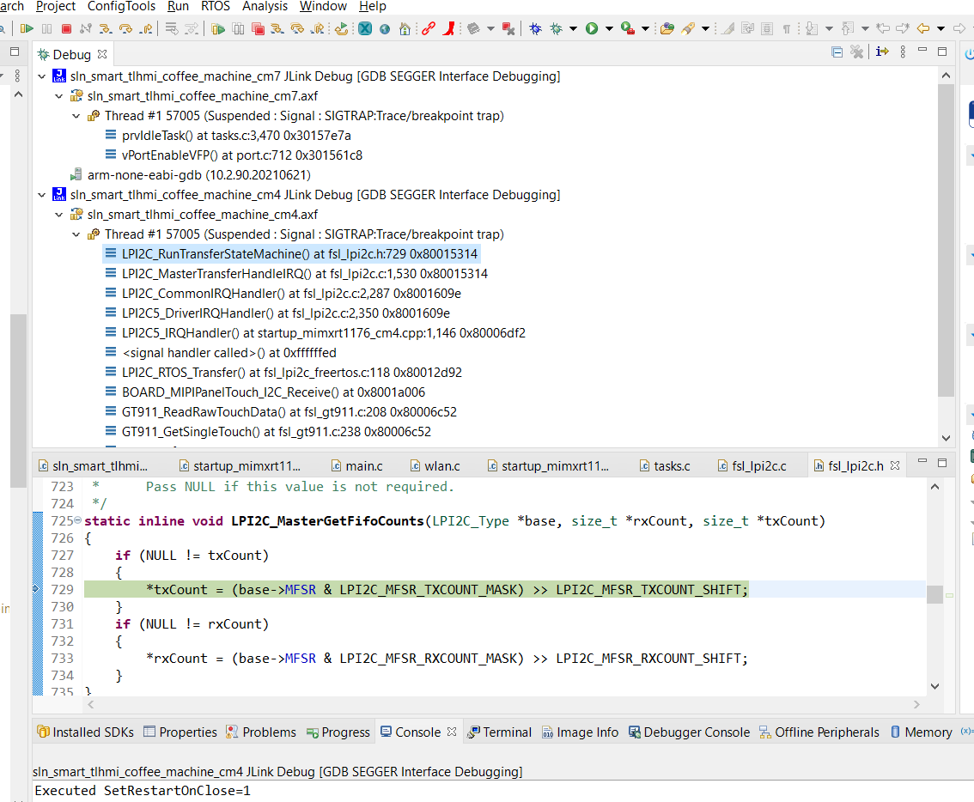Collapse the cm7 JLink Debug launch node
The image size is (974, 802).
(42, 76)
